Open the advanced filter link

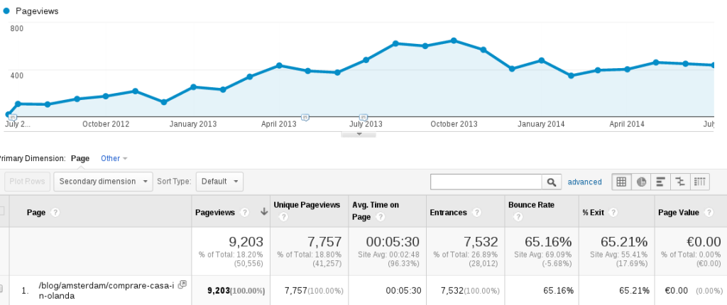[x=584, y=182]
